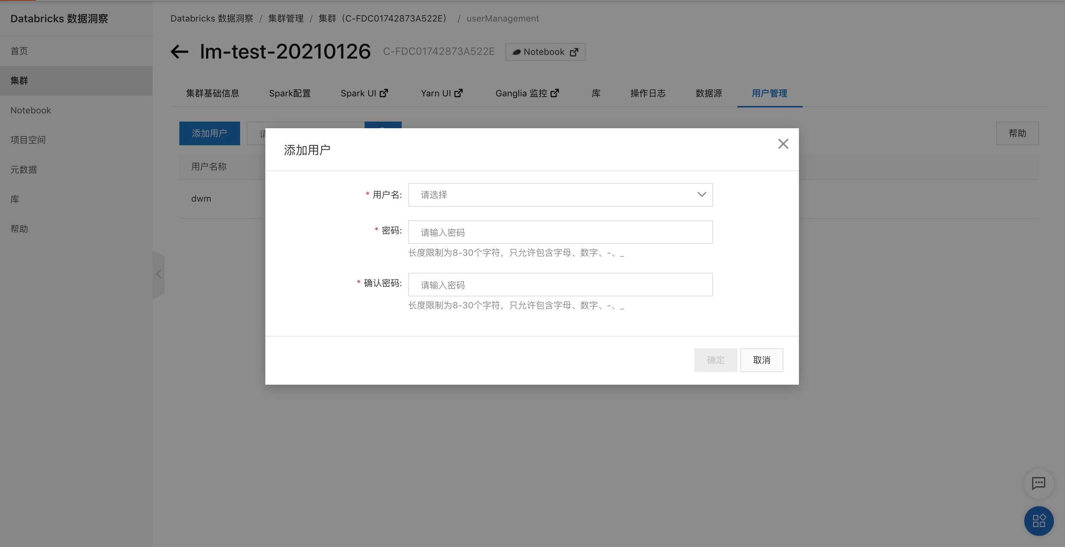Close the 添加用户 dialog with X

pos(783,144)
